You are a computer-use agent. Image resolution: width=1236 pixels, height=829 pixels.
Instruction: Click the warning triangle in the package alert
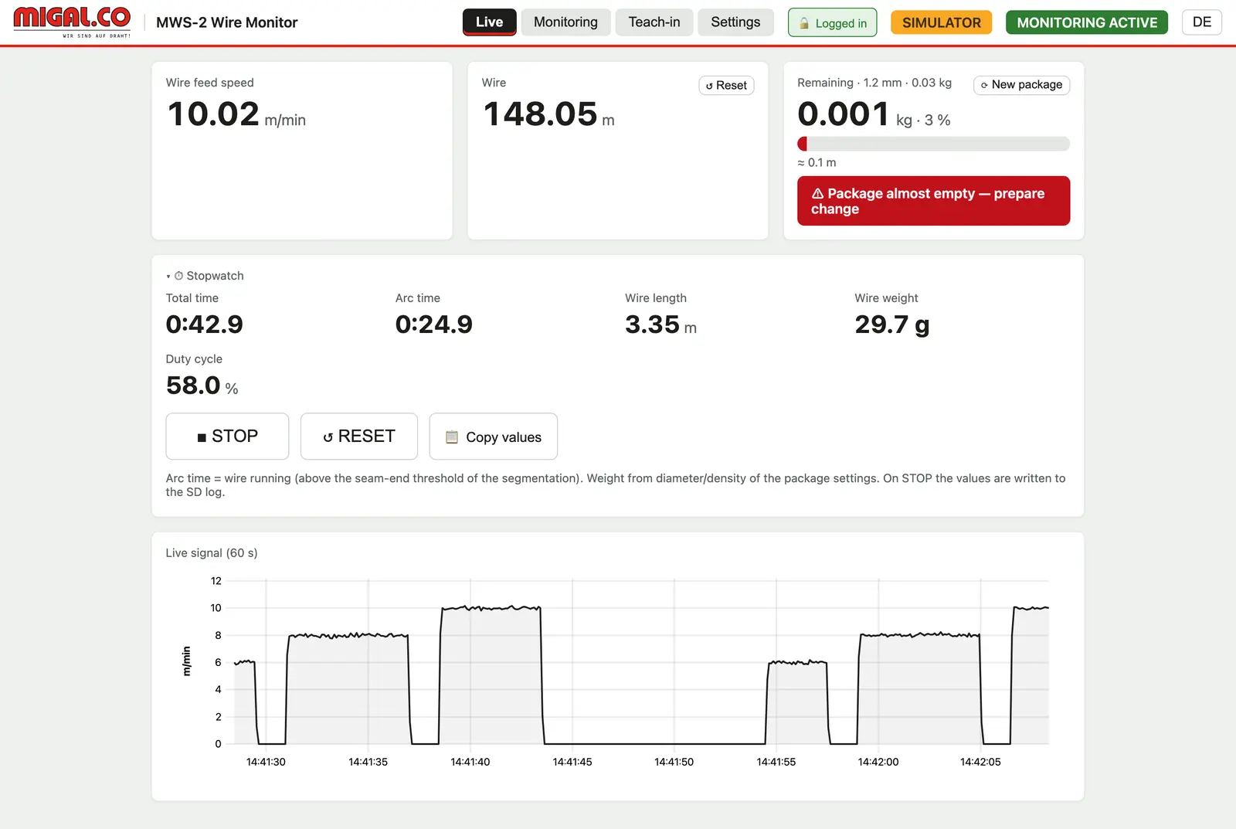coord(817,193)
